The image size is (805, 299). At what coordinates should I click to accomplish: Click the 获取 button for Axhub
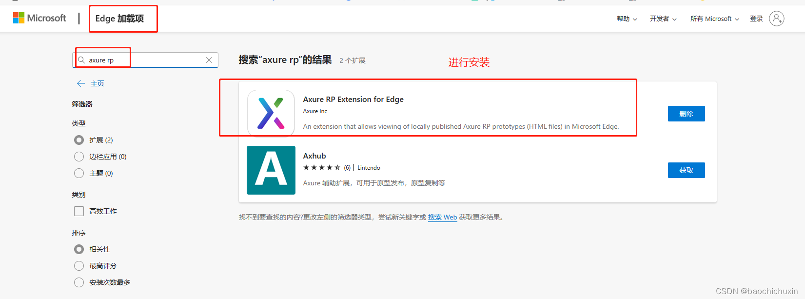686,170
